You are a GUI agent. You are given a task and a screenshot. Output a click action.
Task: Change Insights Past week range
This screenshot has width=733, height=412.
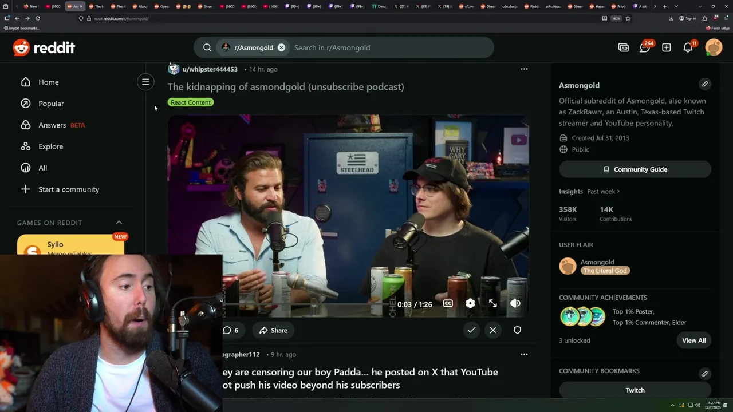(x=603, y=192)
